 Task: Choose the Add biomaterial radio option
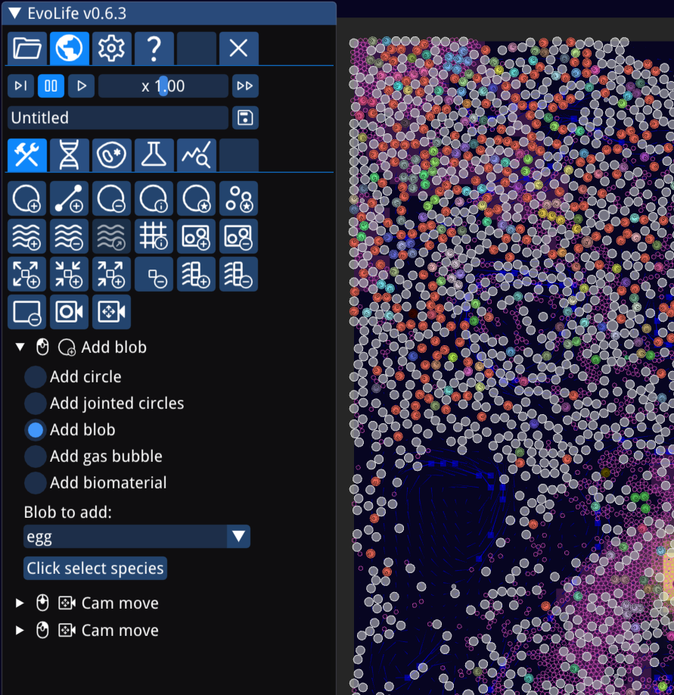[x=35, y=483]
